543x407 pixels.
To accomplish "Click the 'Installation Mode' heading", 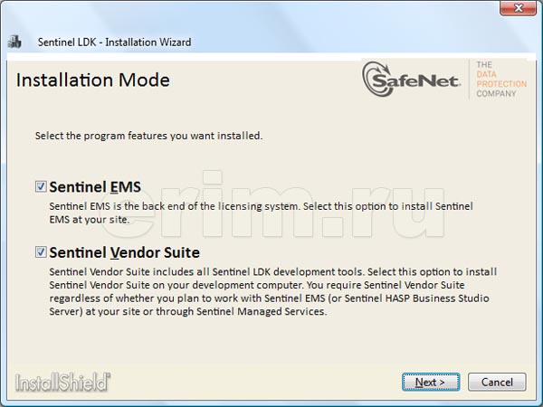I will 93,80.
